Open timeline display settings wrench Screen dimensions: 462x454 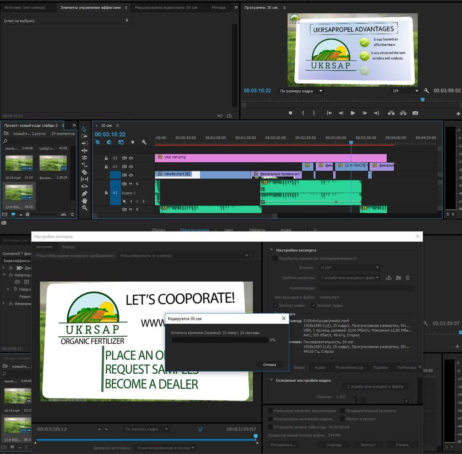(x=144, y=143)
